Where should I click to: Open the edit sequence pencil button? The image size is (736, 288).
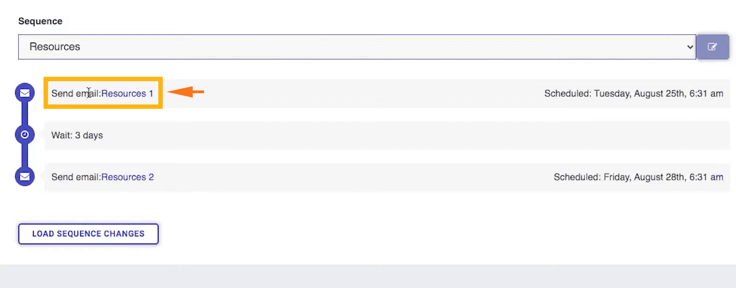pyautogui.click(x=713, y=47)
